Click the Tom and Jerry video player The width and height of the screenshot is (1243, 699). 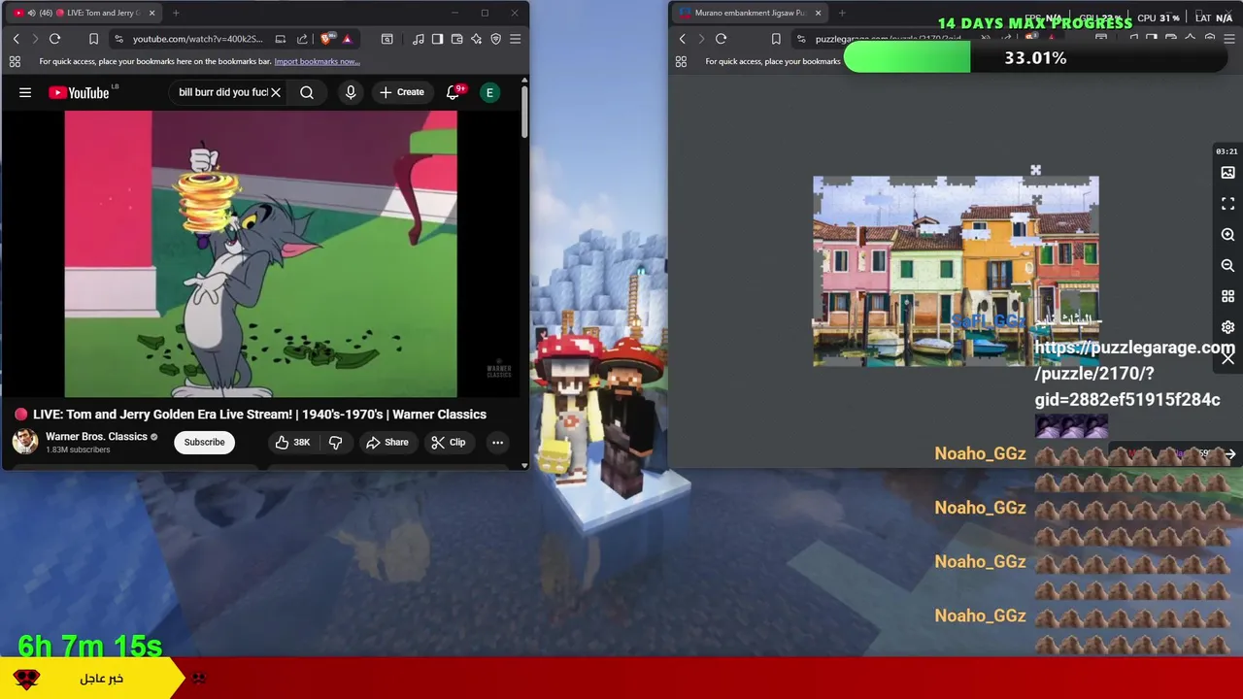tap(260, 253)
